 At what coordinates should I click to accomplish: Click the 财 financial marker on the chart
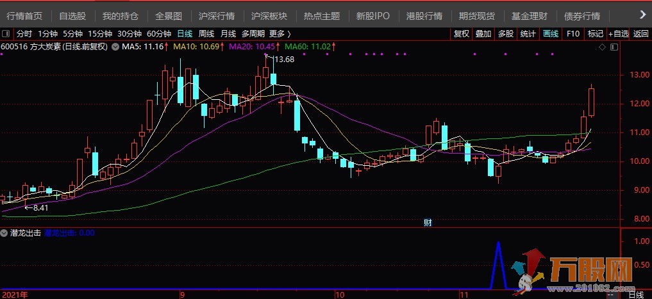pyautogui.click(x=428, y=223)
